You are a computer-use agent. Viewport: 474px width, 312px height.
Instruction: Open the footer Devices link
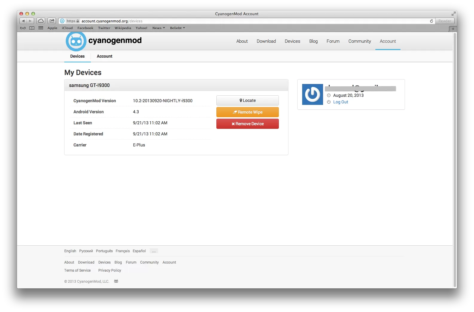click(104, 262)
